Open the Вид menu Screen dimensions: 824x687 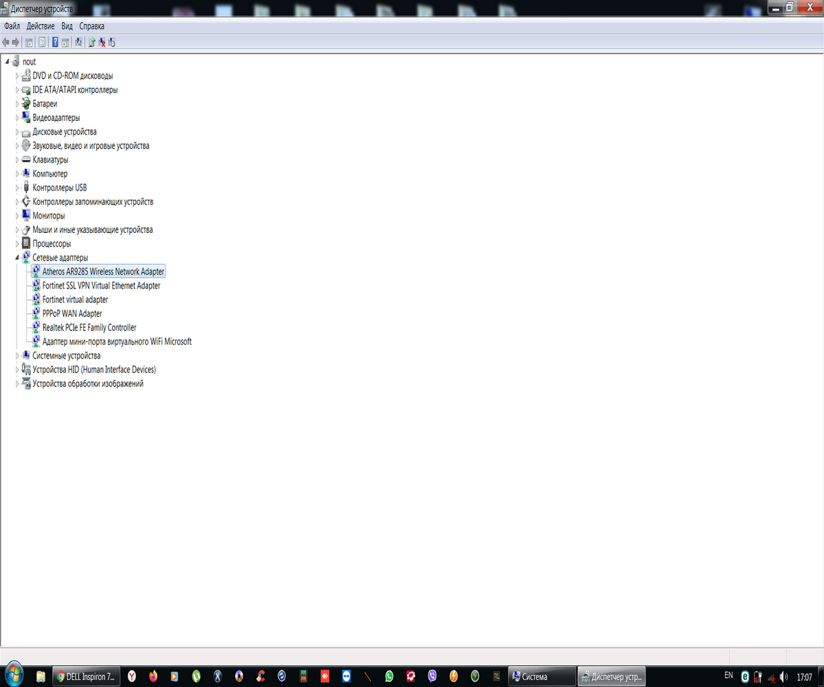coord(67,26)
